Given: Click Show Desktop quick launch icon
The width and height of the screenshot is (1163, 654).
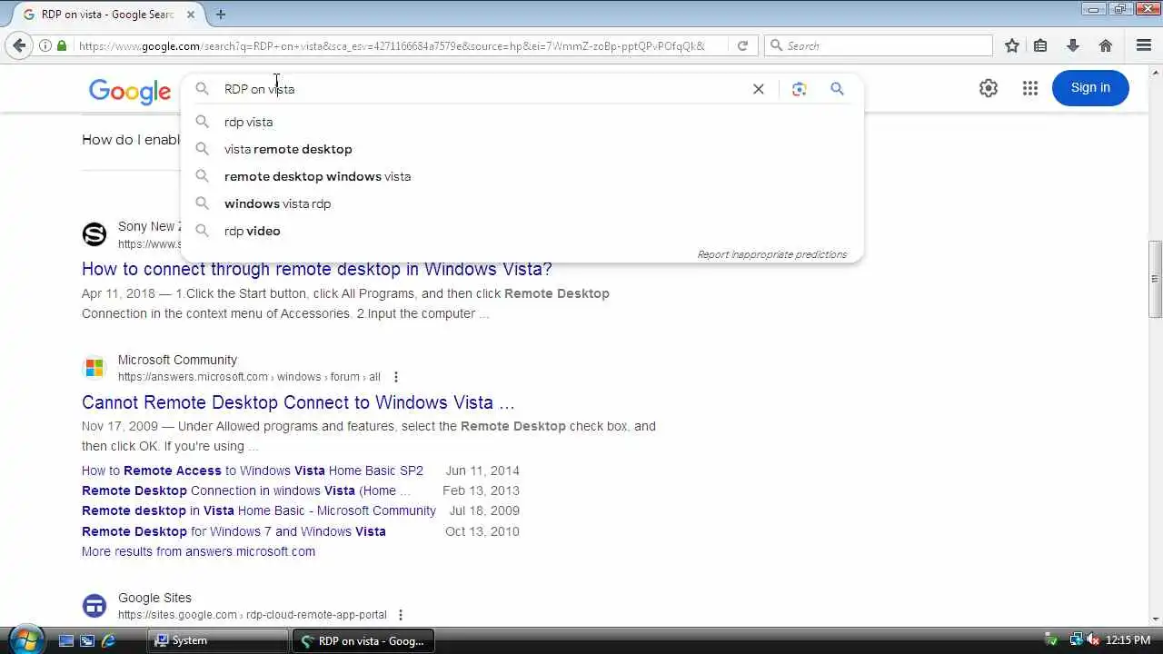Looking at the screenshot, I should click(66, 640).
